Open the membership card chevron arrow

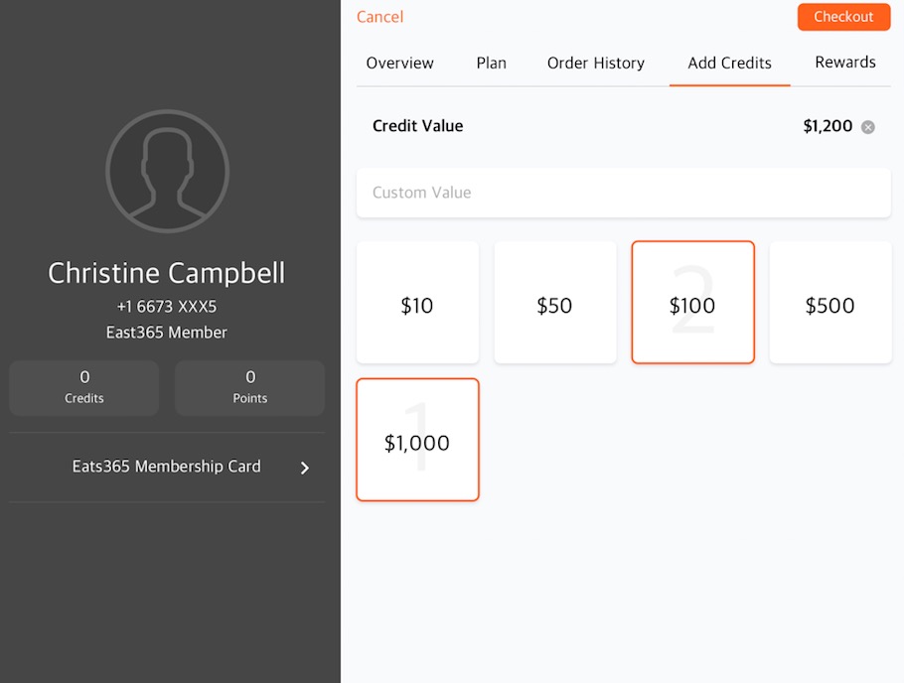pos(305,468)
